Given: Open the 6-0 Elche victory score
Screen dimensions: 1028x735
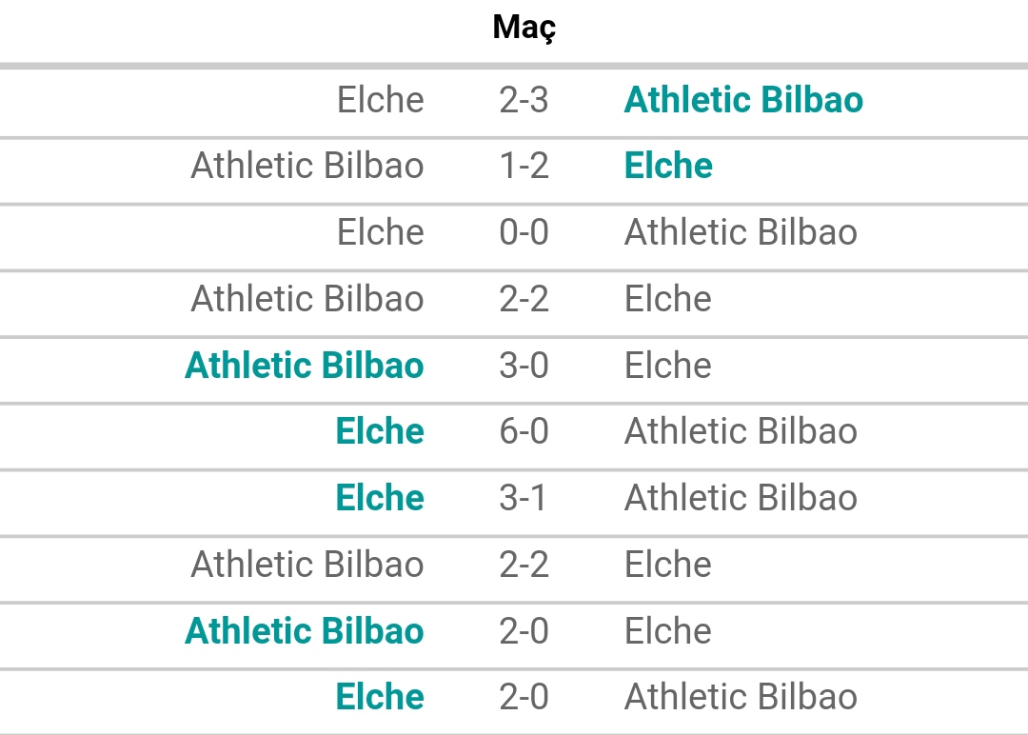Looking at the screenshot, I should pyautogui.click(x=524, y=432).
